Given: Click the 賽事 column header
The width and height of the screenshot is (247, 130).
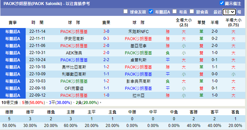Looking at the screenshot, I should pyautogui.click(x=13, y=23).
